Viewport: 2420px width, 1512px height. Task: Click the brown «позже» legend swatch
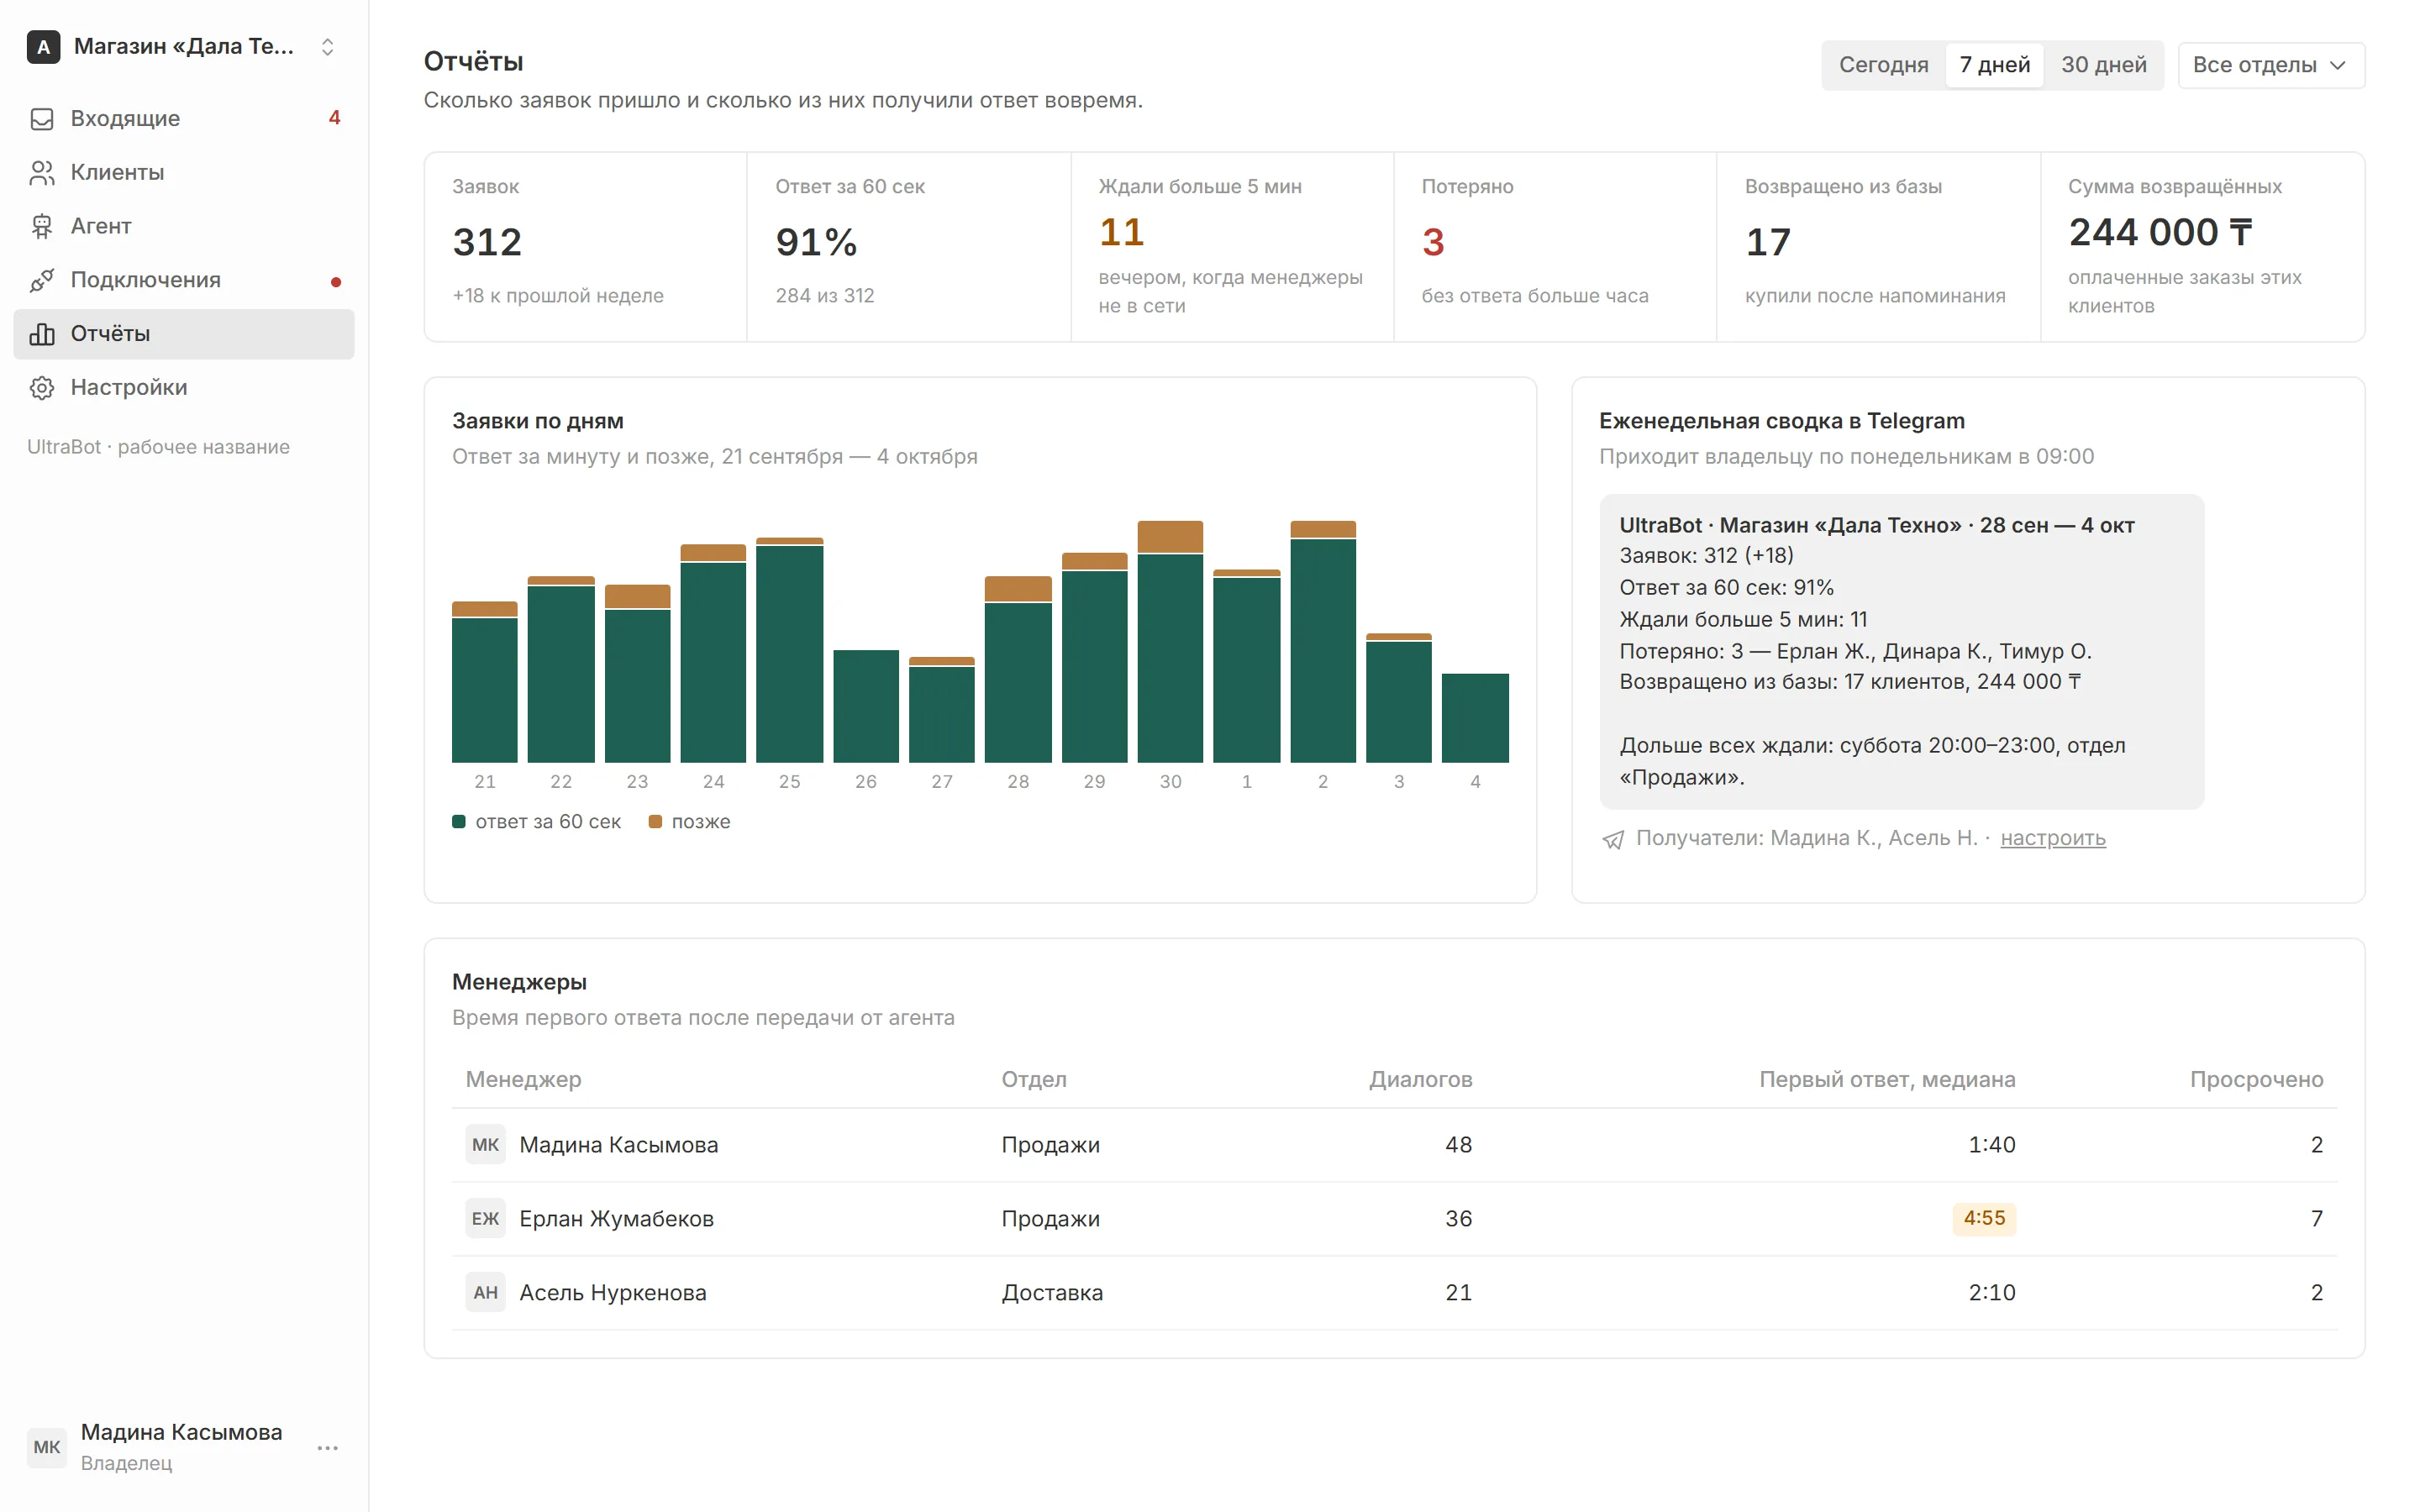point(655,822)
